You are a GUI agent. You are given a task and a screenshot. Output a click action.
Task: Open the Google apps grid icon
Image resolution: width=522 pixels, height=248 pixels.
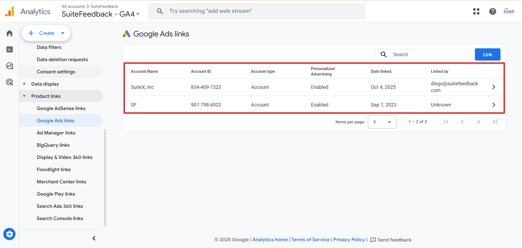click(x=476, y=11)
